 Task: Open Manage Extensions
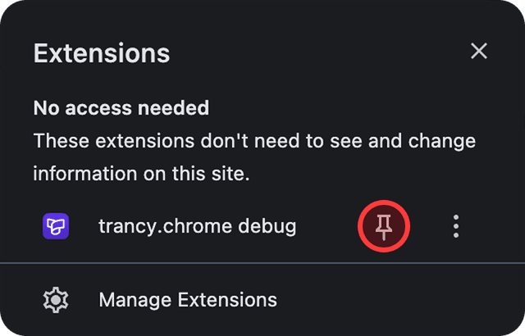coord(262,300)
